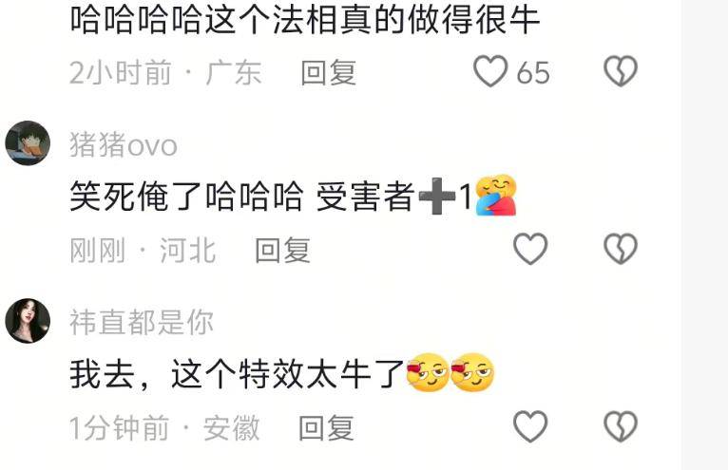Tap the hugging emoji in 猪猪ovo's comment

coord(496,196)
